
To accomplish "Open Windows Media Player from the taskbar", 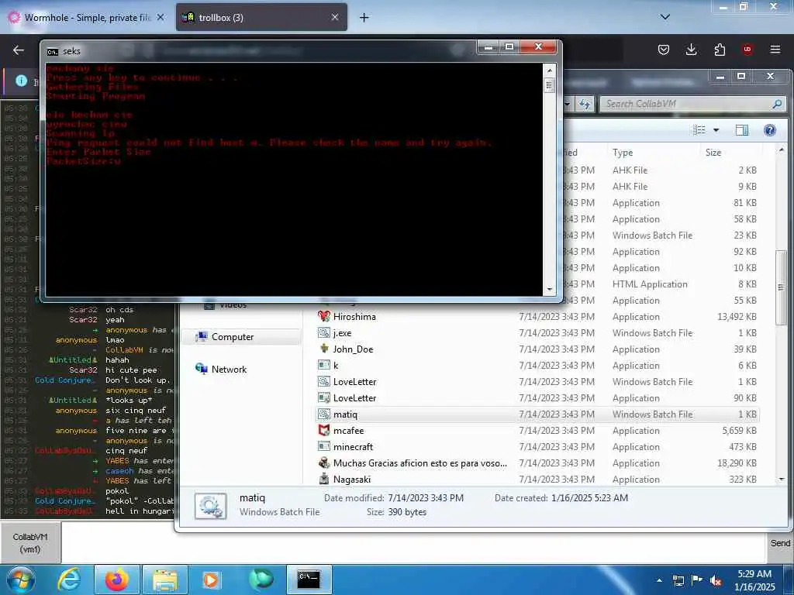I will pyautogui.click(x=211, y=580).
